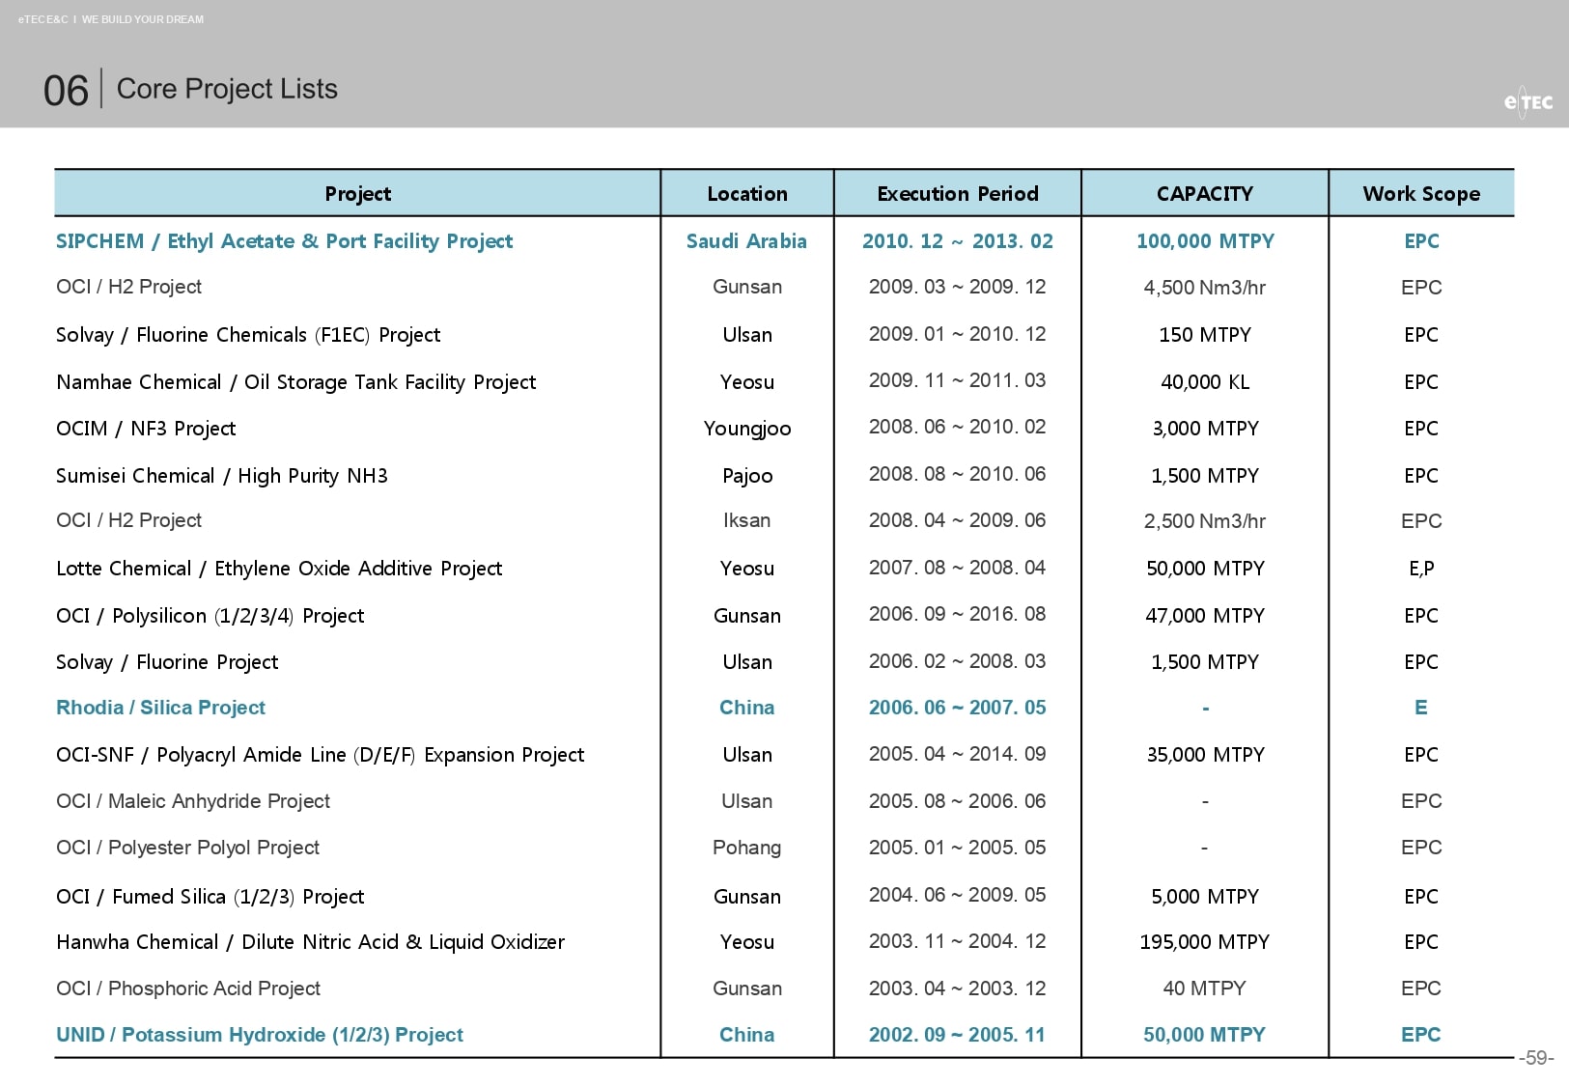Click the '4,500 Nm3/hr' capacity cell
The width and height of the screenshot is (1569, 1086).
point(1205,288)
